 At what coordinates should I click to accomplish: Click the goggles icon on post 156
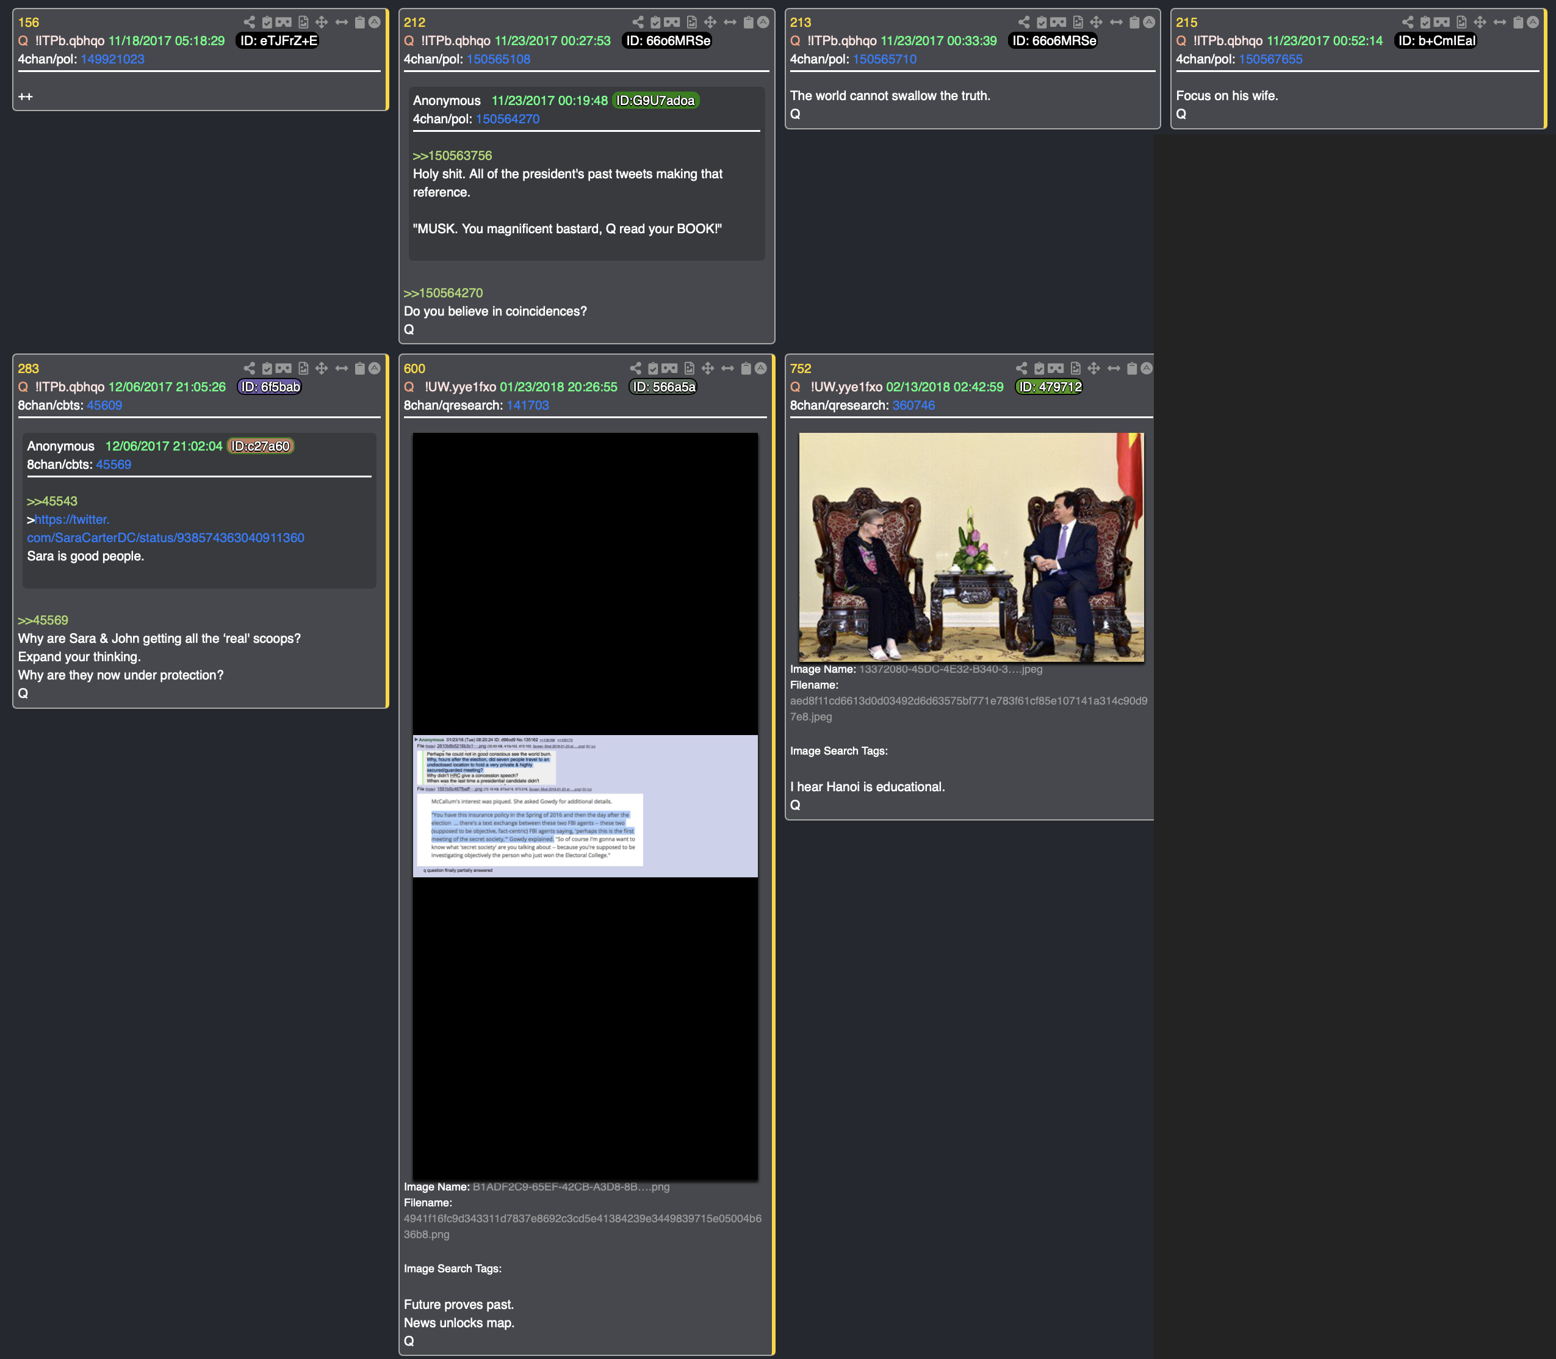[284, 22]
